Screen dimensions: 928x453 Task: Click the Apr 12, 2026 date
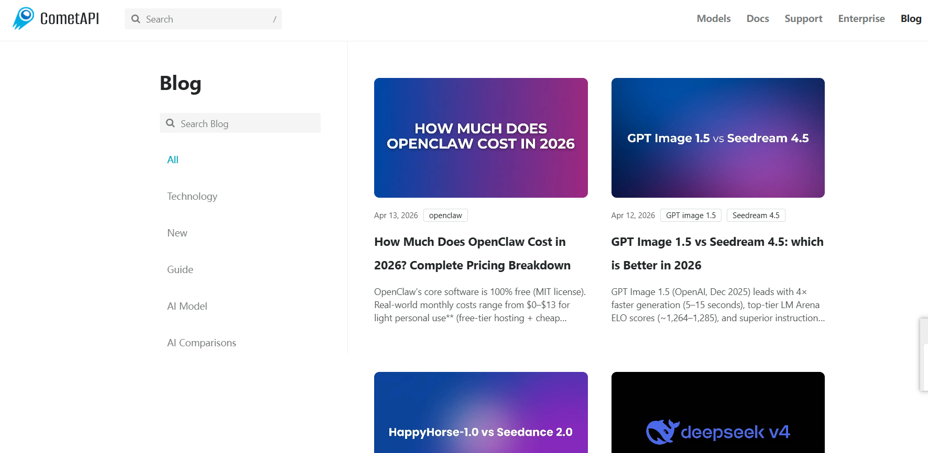633,216
